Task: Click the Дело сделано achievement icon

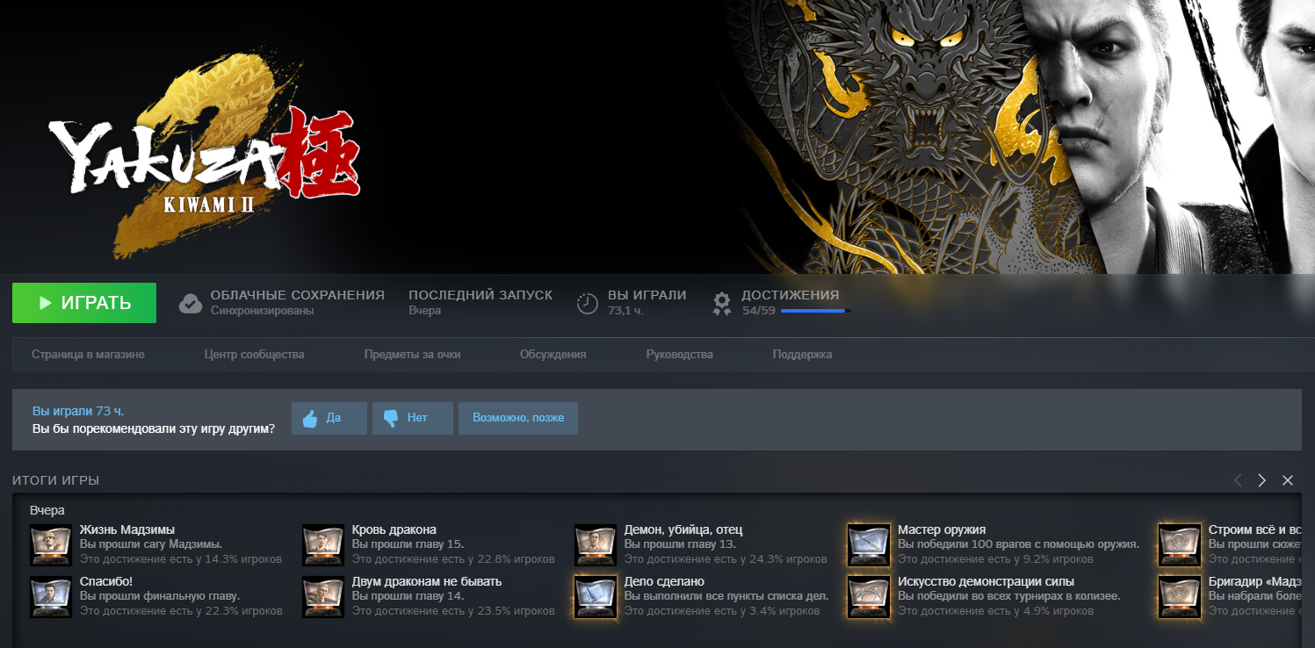Action: point(596,596)
